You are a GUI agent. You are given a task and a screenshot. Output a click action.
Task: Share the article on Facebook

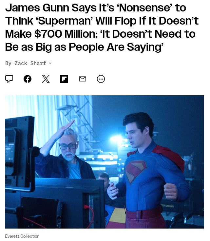(28, 79)
